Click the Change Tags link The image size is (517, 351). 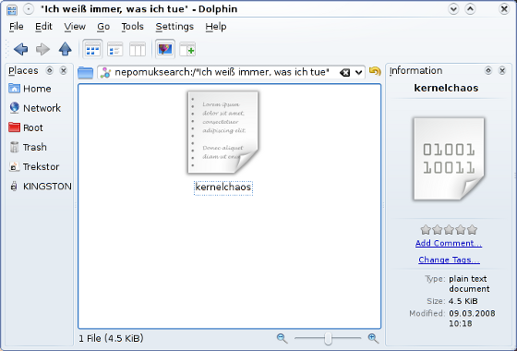(x=449, y=260)
